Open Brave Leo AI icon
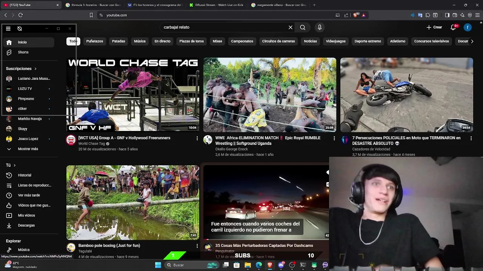483x271 pixels. pos(462,15)
